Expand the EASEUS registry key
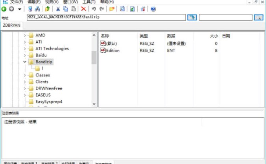Screen dimensions: 266x164 click(25, 95)
